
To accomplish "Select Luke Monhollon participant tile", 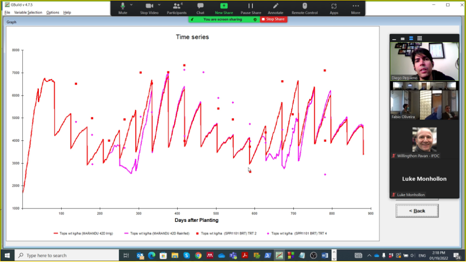I will [424, 179].
